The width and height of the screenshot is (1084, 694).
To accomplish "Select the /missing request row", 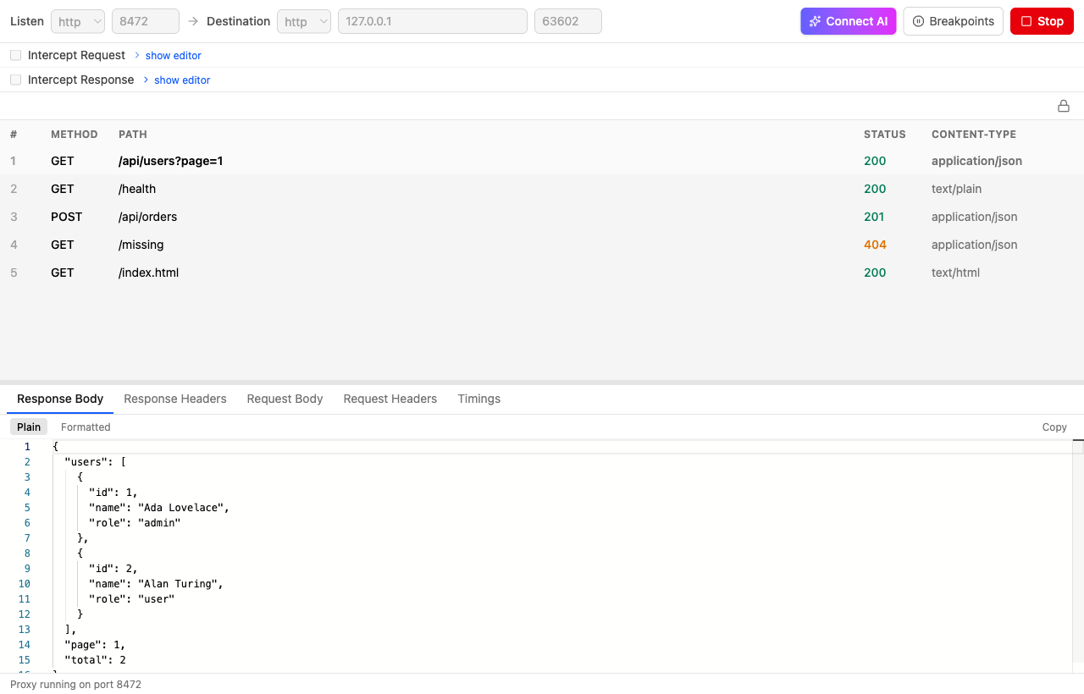I will pyautogui.click(x=542, y=245).
